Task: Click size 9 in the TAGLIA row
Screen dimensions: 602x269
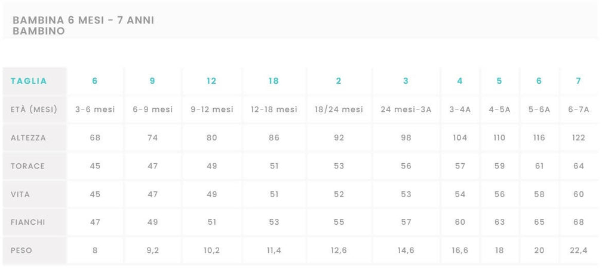Action: pos(152,81)
